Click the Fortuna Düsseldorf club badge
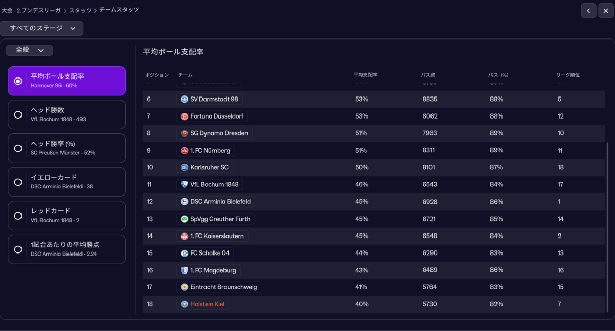This screenshot has width=615, height=331. [x=184, y=116]
